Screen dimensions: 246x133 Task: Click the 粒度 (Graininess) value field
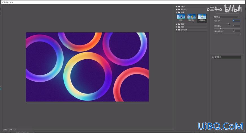point(236,21)
